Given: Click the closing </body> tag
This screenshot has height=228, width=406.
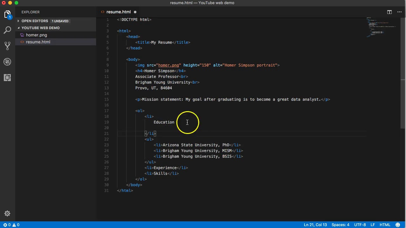Looking at the screenshot, I should click(134, 185).
